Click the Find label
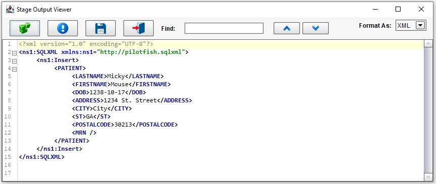This screenshot has height=184, width=436. 168,28
